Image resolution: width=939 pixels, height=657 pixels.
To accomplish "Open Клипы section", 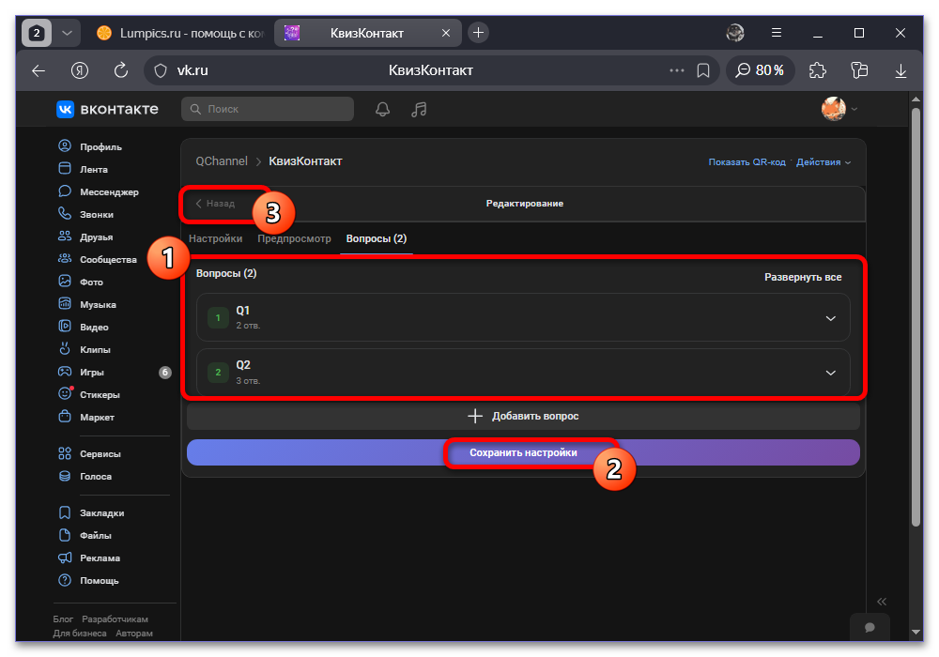I will click(x=85, y=349).
